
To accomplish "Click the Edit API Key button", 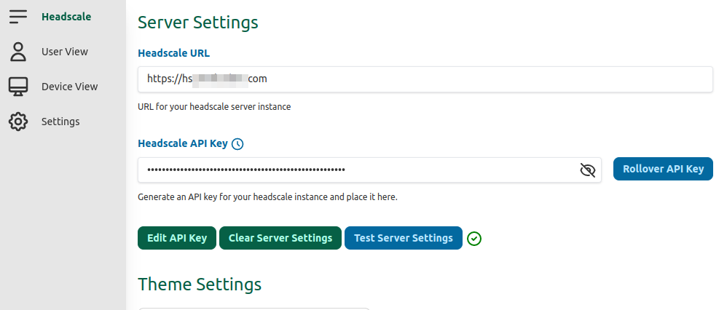I will tap(176, 238).
